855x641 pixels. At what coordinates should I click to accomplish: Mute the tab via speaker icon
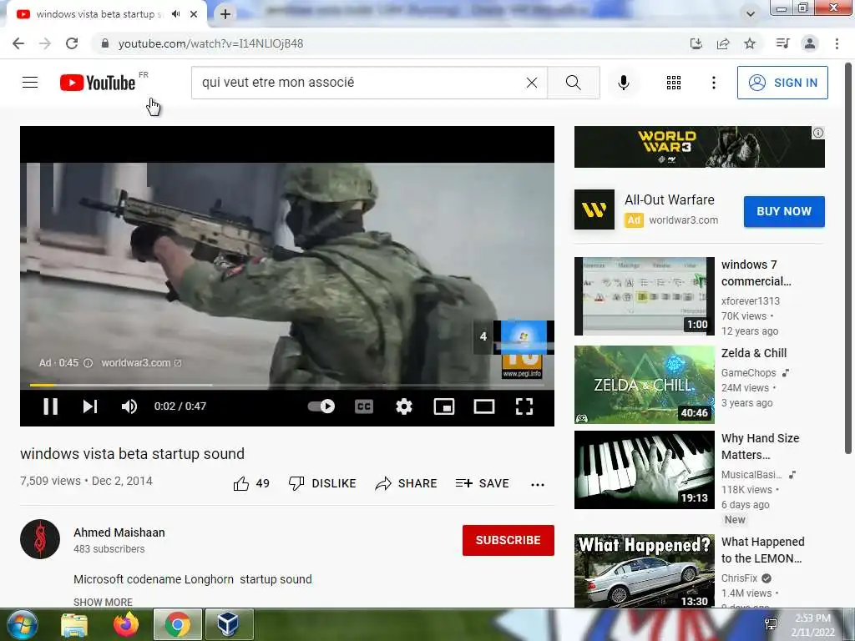click(x=175, y=14)
